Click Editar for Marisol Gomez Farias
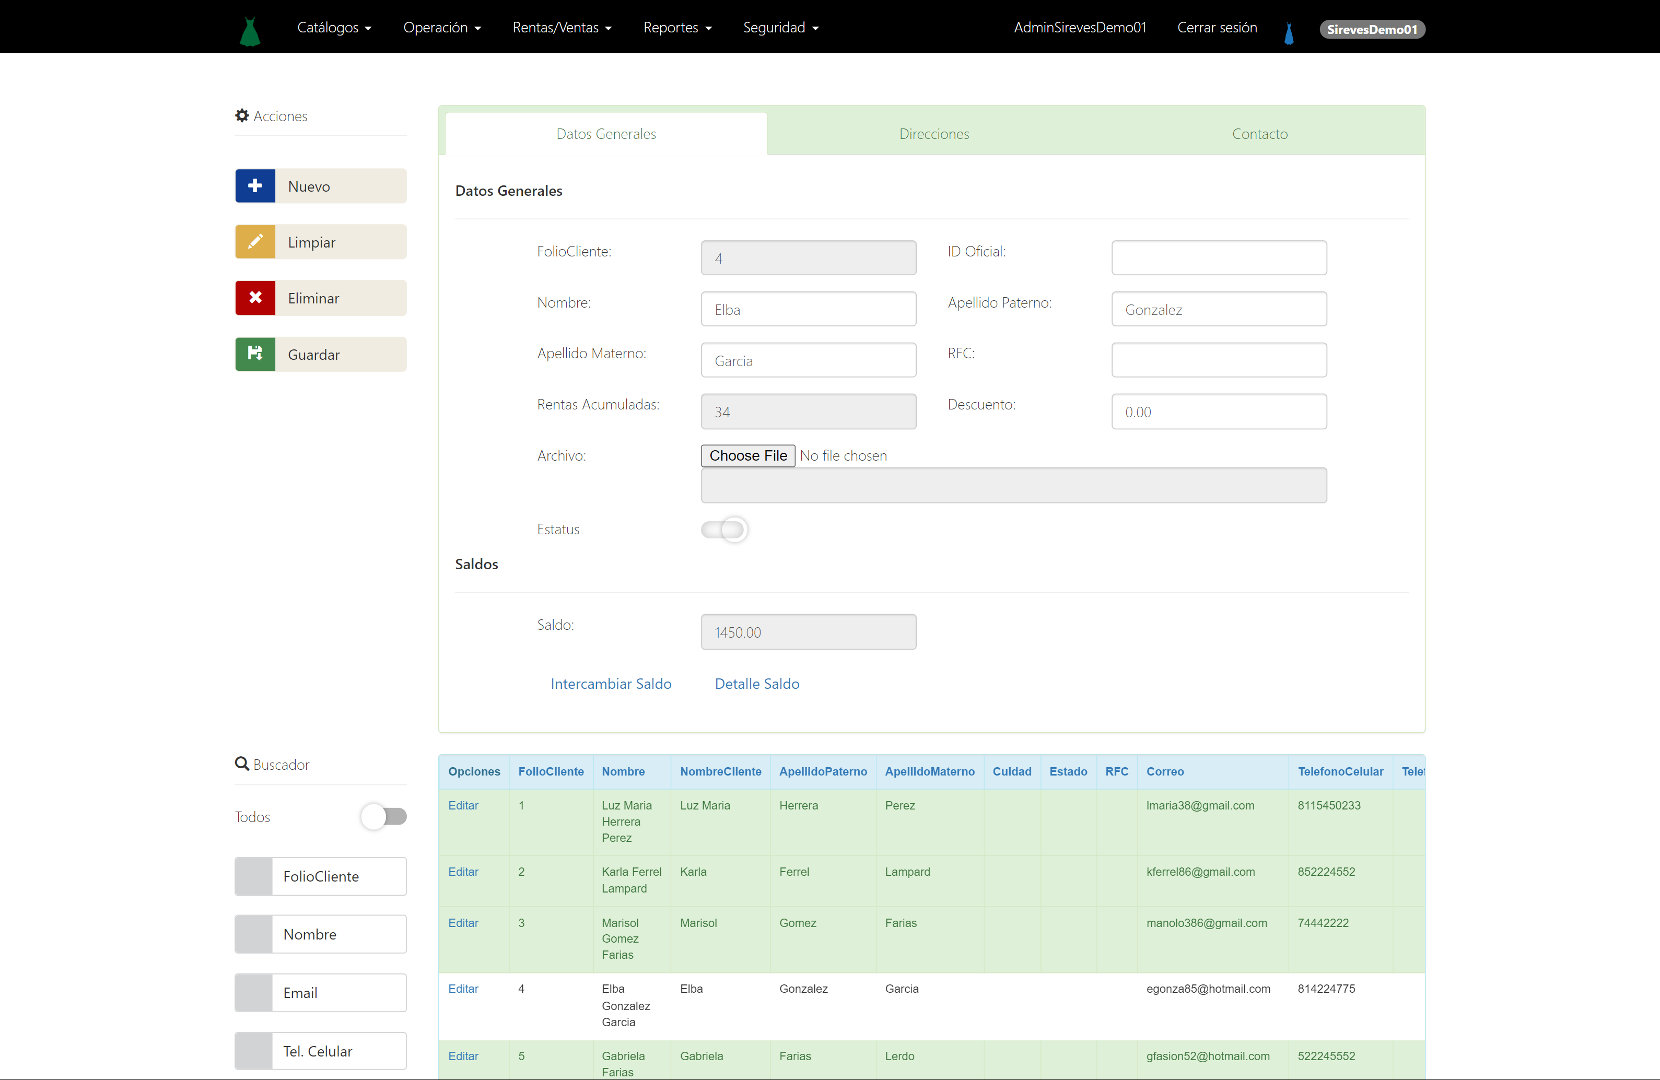The height and width of the screenshot is (1080, 1660). (463, 922)
